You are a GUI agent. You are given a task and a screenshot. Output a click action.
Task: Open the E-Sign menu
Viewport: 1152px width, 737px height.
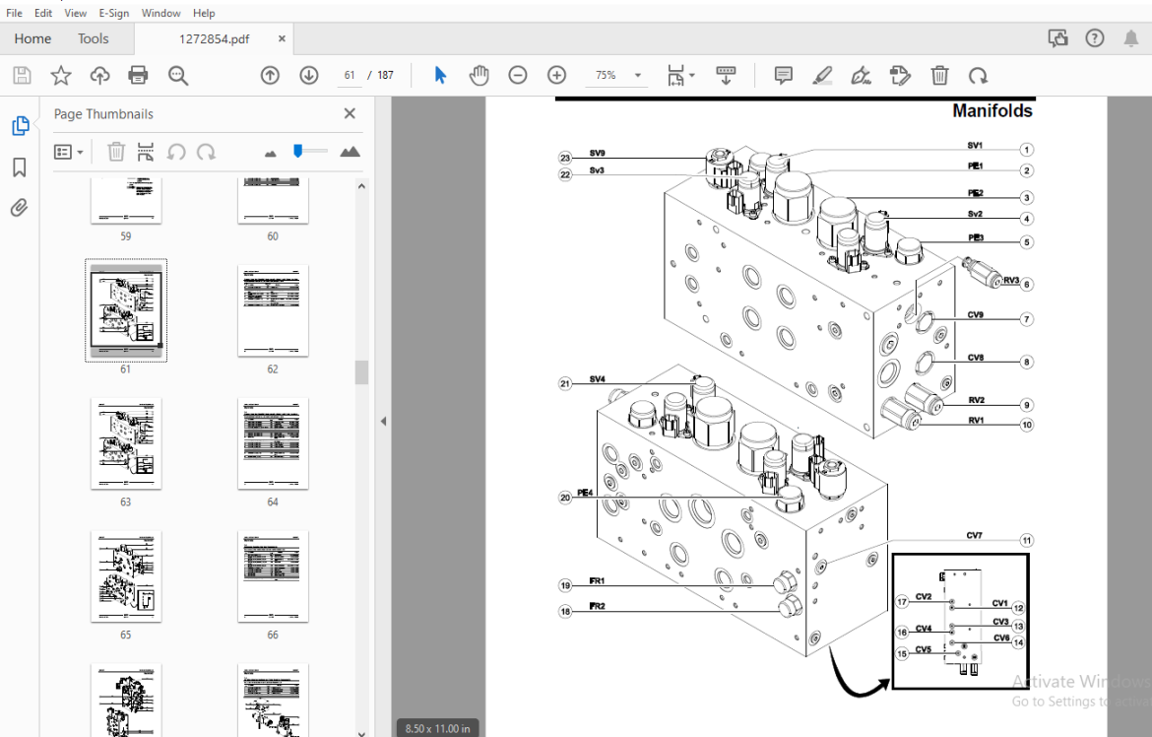(114, 13)
